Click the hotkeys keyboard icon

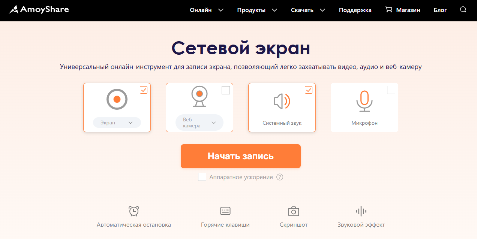coord(225,211)
